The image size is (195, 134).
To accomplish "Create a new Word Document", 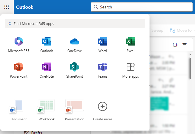I will [19, 110].
